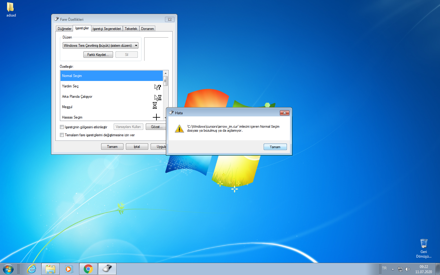Select the Arka Planda Çalışıyor row
Viewport: 440px width, 275px height.
pyautogui.click(x=112, y=97)
